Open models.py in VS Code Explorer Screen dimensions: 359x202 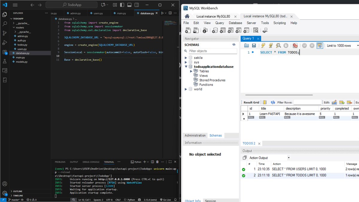(22, 62)
